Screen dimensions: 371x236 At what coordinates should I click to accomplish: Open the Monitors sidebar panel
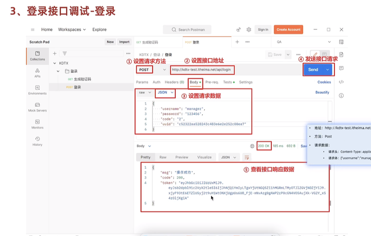38,124
